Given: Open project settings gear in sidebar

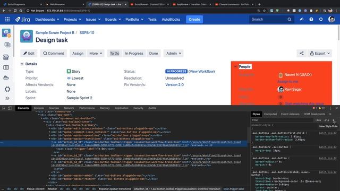Looking at the screenshot, I should coord(7,89).
